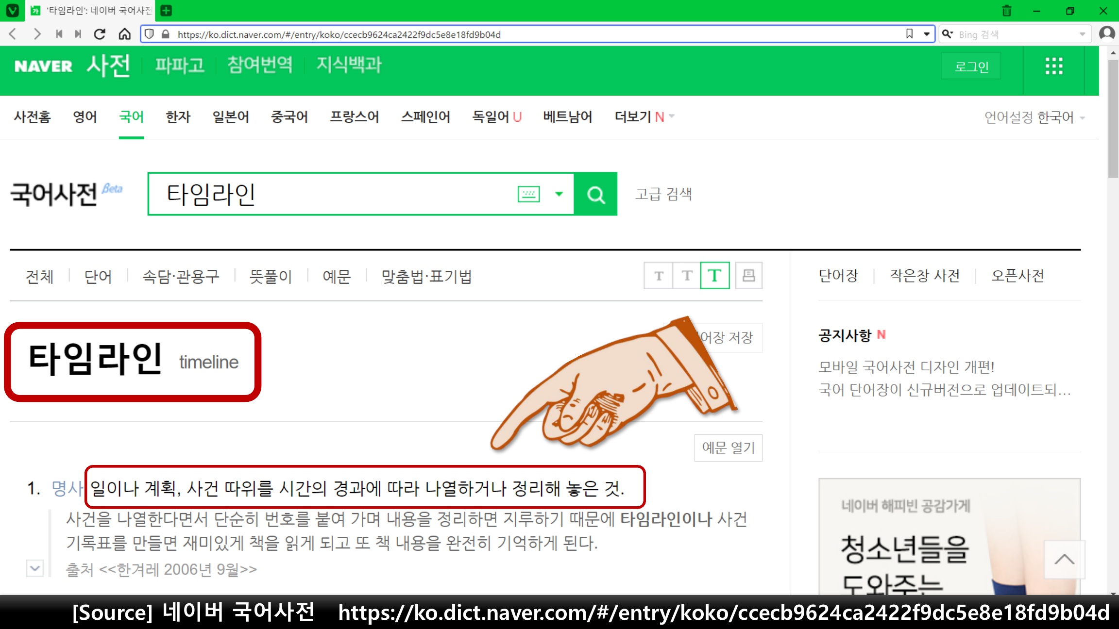
Task: Select the 프랑스어 dictionary tab
Action: point(355,117)
